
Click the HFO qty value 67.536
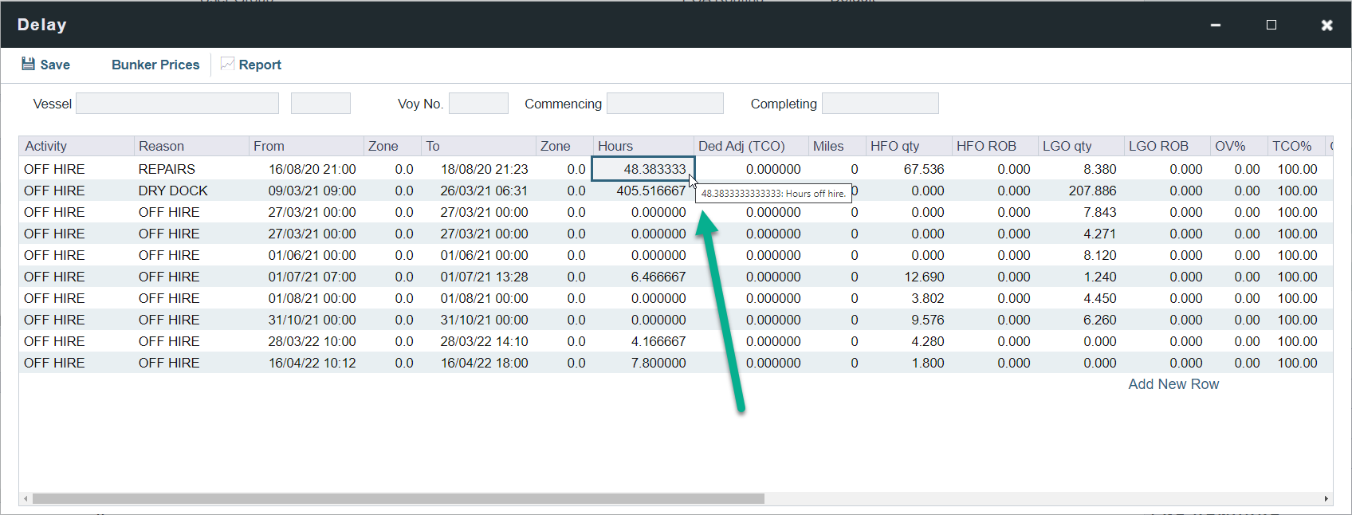tap(924, 169)
